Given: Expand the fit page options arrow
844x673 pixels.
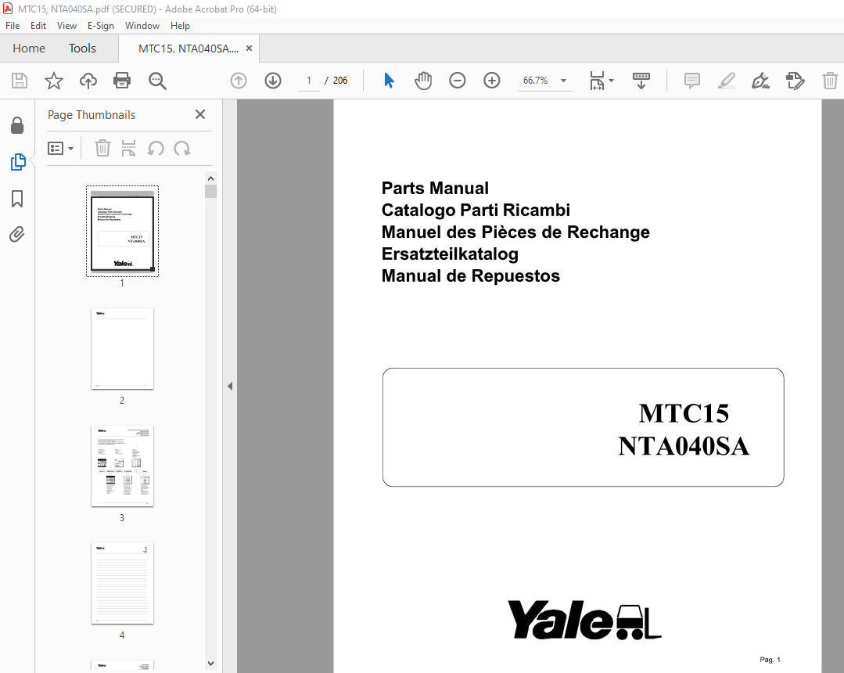Looking at the screenshot, I should [611, 81].
